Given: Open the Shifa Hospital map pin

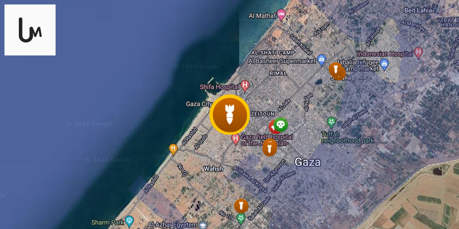Looking at the screenshot, I should [x=245, y=86].
